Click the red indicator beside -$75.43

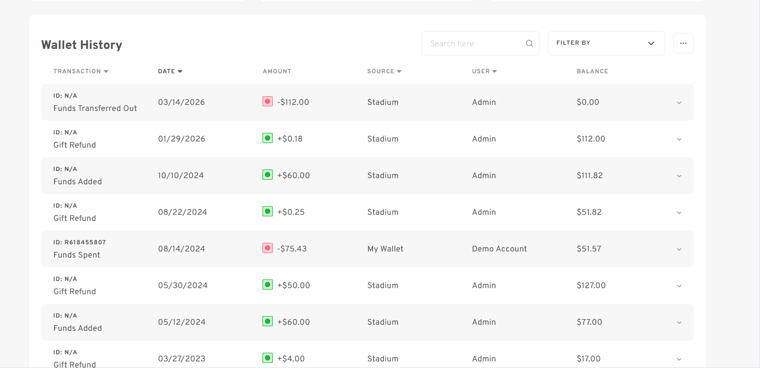coord(267,248)
